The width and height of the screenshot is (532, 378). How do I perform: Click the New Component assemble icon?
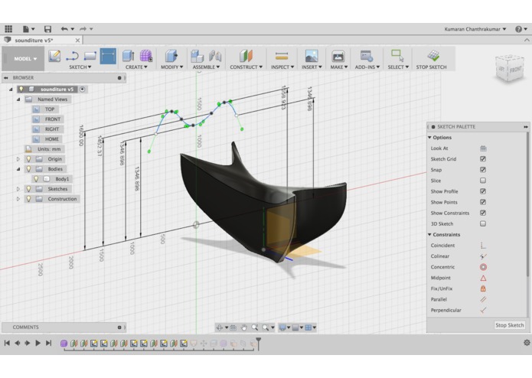197,56
